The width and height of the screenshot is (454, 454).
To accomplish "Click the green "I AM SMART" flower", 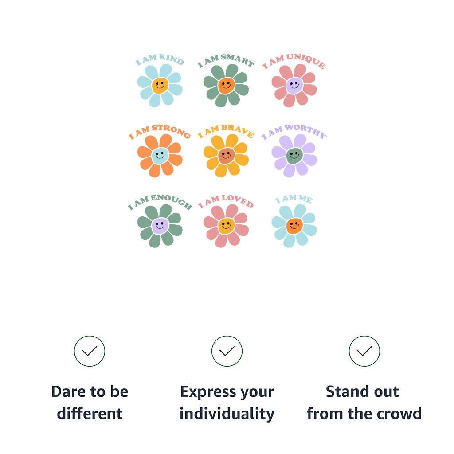I will tap(226, 86).
